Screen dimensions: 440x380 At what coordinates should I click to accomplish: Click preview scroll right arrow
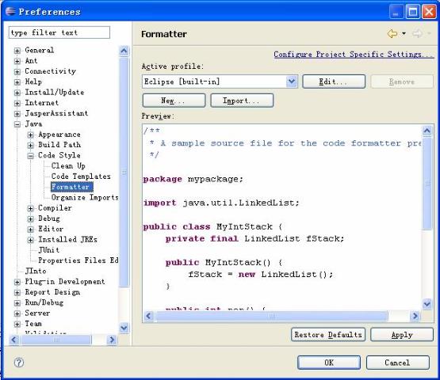pos(415,316)
